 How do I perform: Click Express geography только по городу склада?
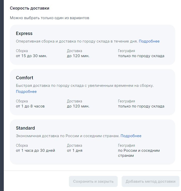pos(141,56)
